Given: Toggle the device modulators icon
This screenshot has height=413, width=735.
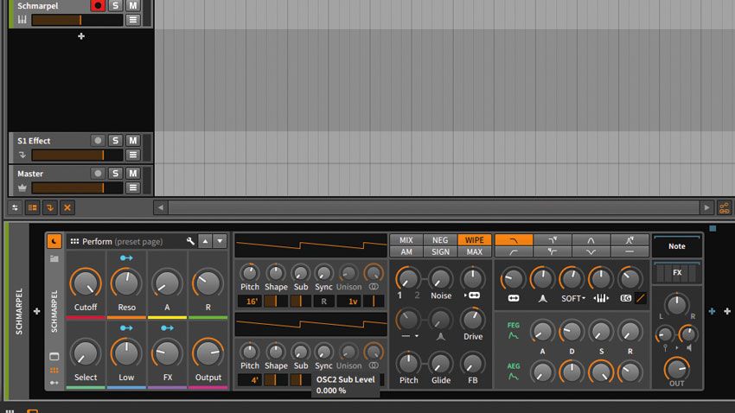Looking at the screenshot, I should click(54, 383).
